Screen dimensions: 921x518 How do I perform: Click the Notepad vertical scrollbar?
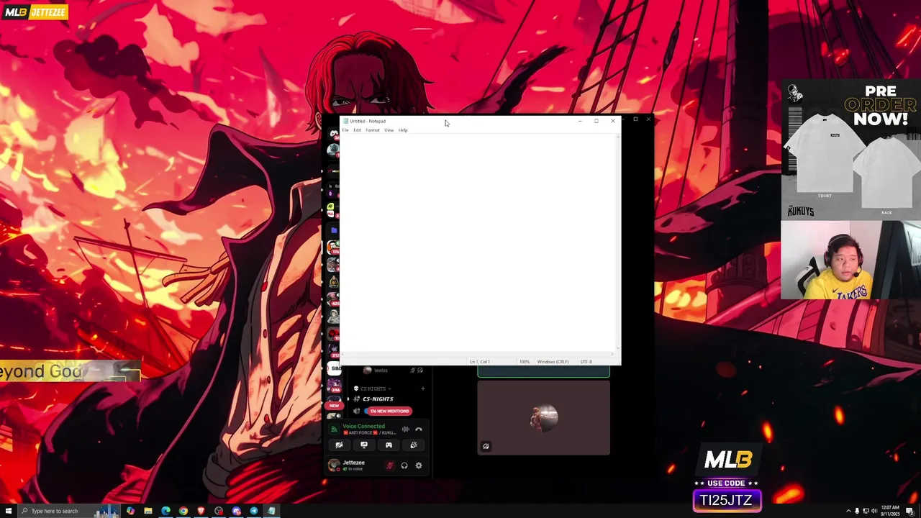[617, 243]
